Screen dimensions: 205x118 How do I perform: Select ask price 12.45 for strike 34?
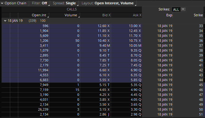point(133,31)
